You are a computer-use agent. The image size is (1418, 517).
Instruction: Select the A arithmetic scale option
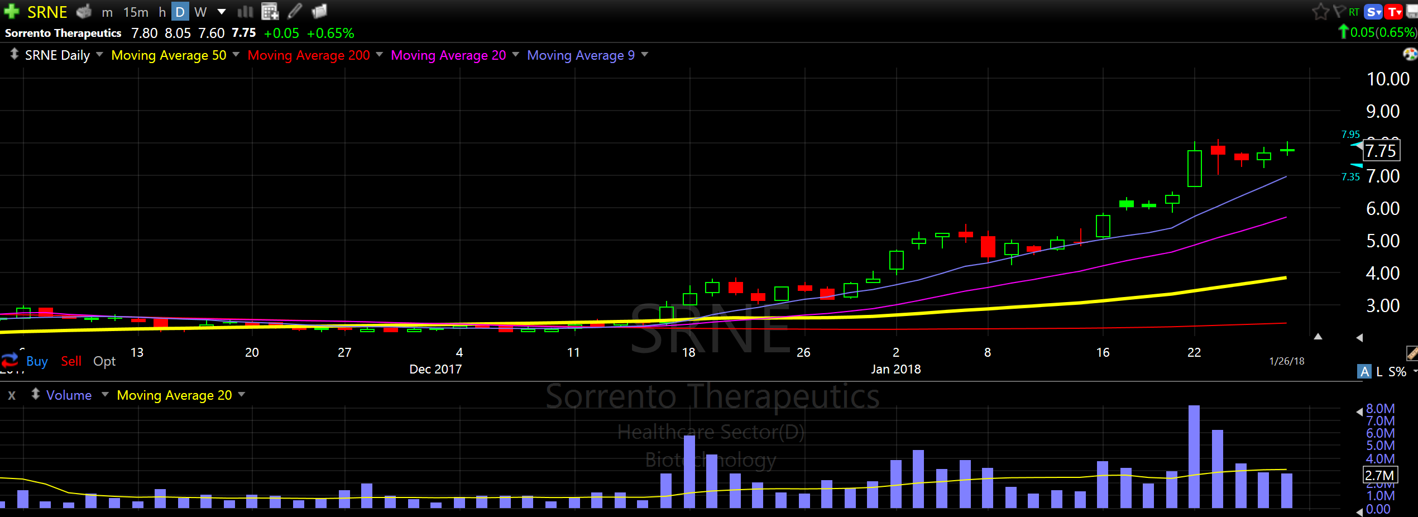point(1364,371)
